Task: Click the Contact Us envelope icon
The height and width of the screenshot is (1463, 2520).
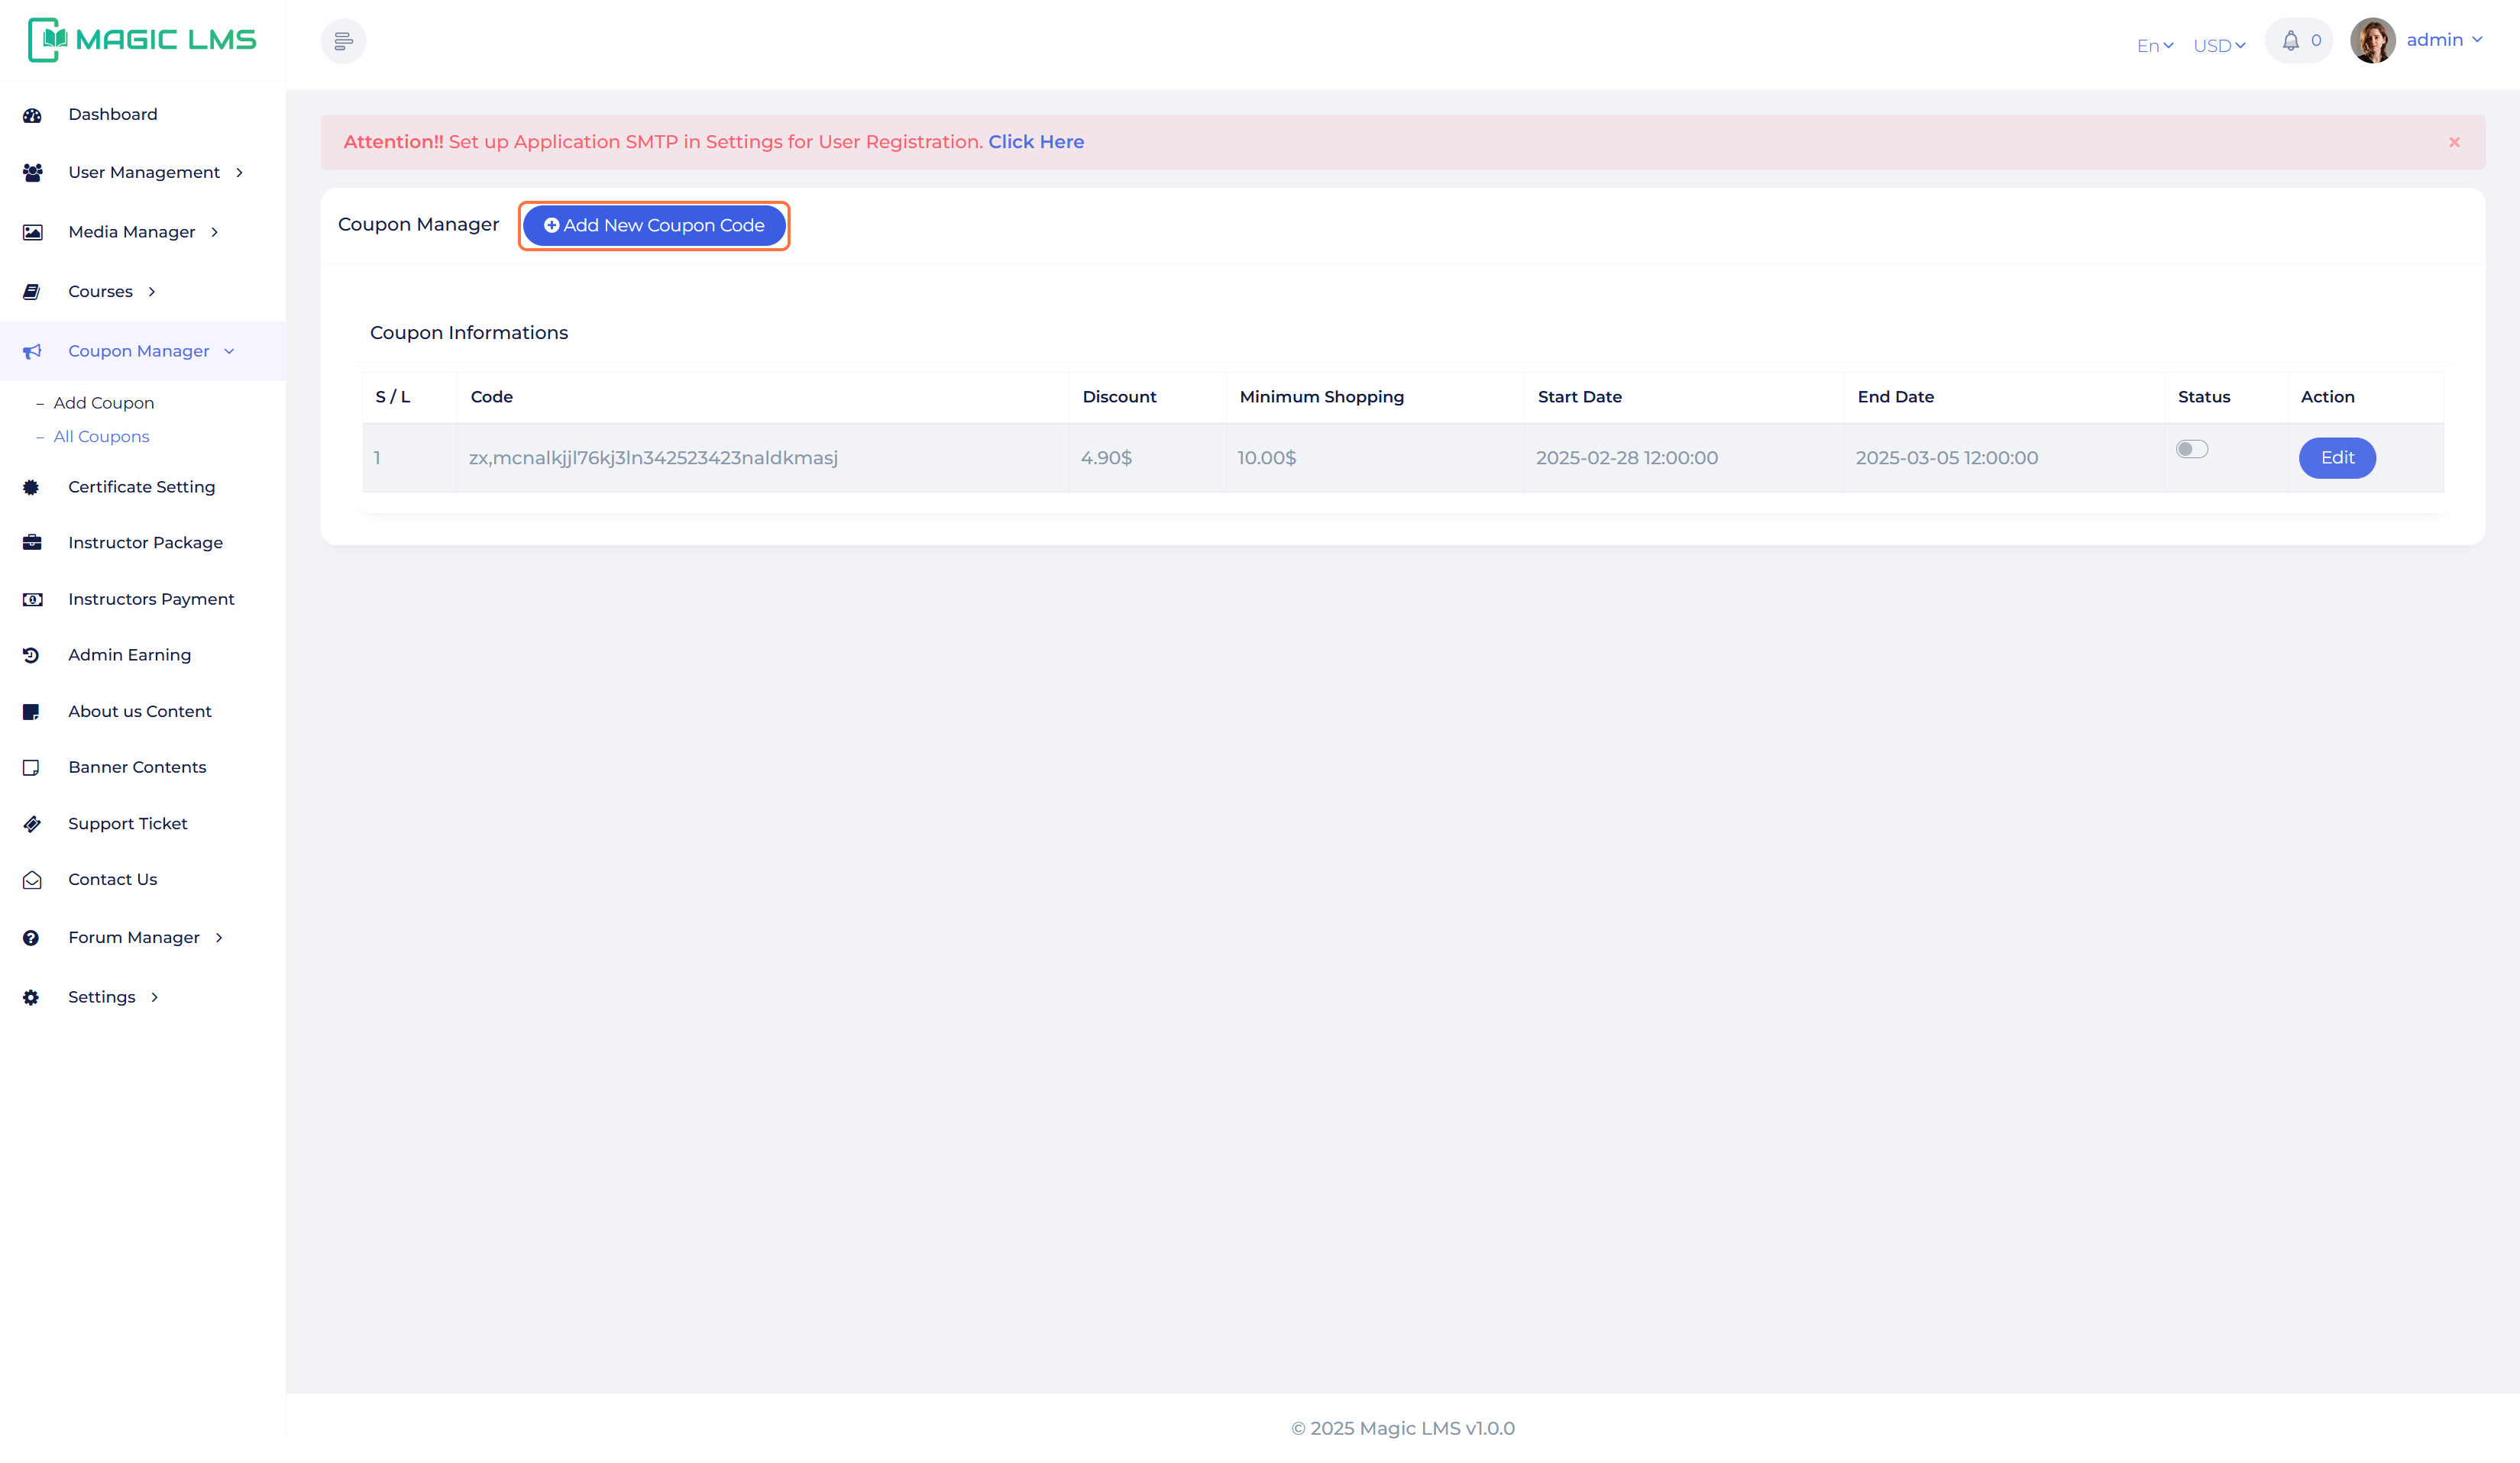Action: [x=32, y=880]
